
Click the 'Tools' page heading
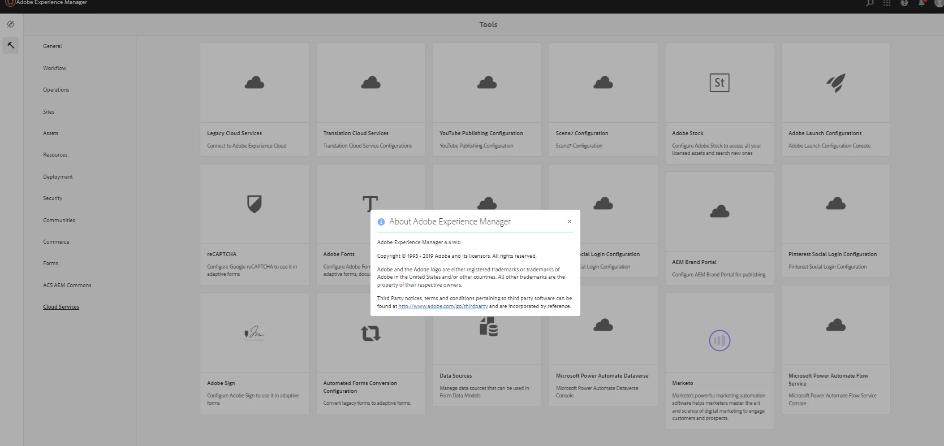tap(488, 24)
